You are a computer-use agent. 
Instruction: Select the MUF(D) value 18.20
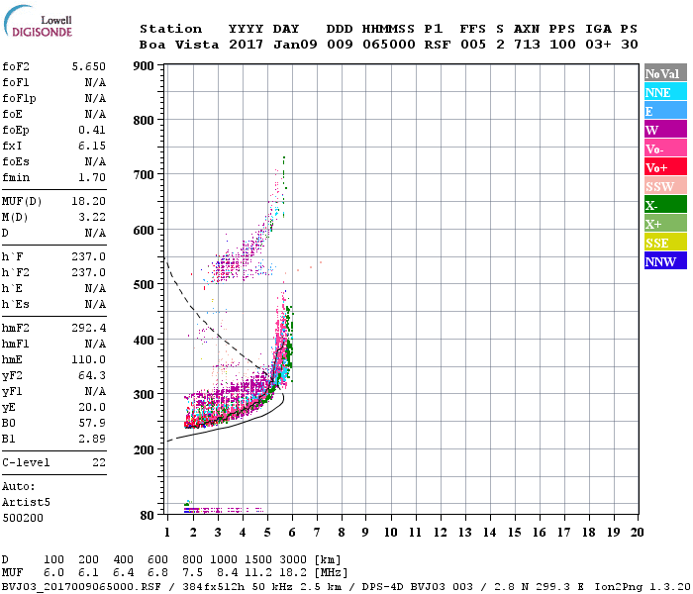pos(88,200)
